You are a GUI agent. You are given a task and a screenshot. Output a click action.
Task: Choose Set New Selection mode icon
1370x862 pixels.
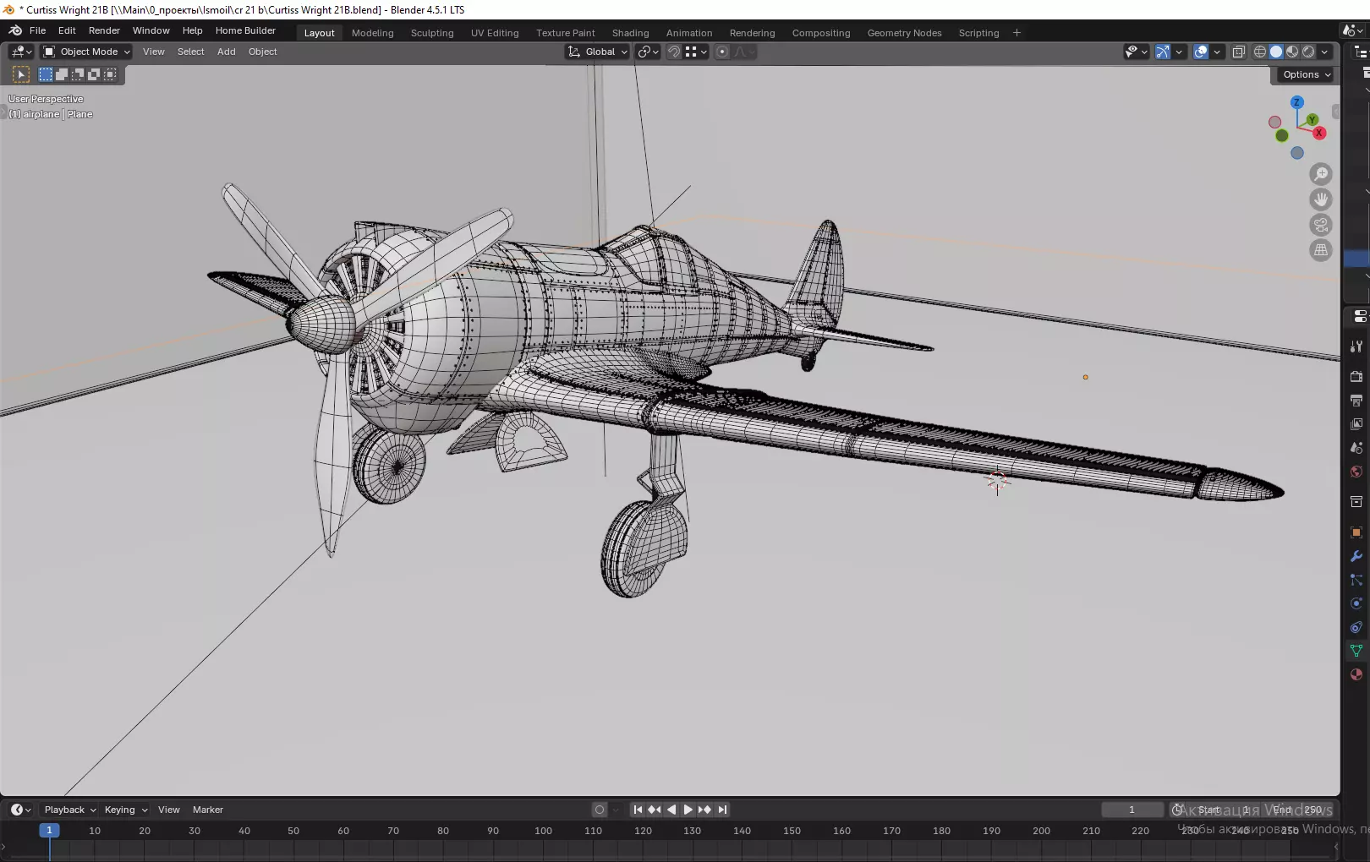click(46, 74)
